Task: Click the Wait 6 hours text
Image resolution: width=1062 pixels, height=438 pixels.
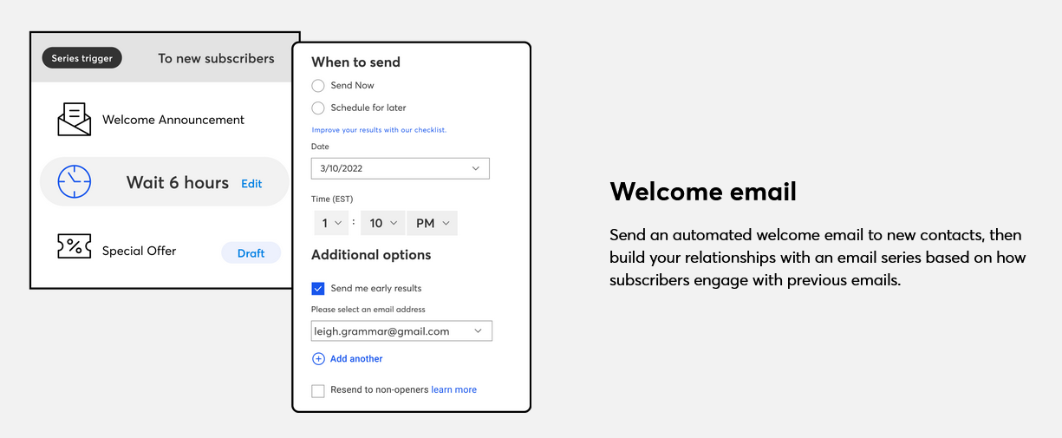Action: [178, 183]
